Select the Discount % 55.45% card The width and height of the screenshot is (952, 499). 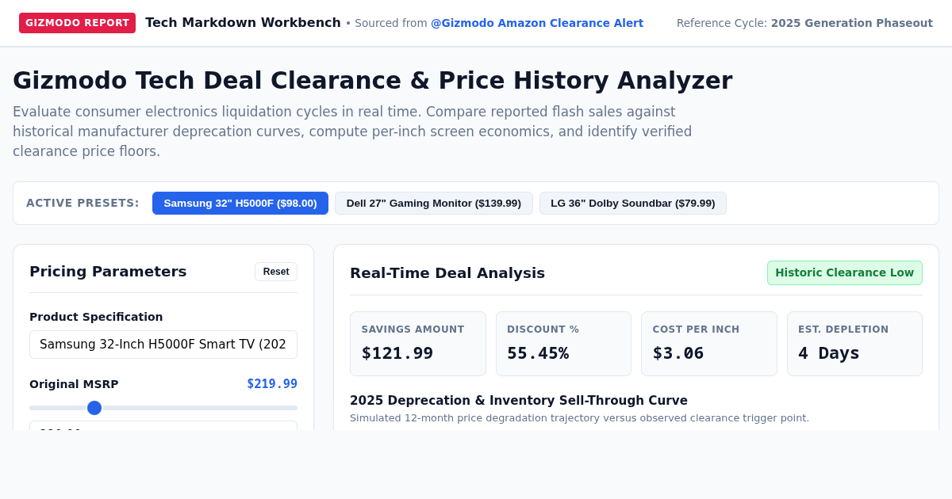point(563,344)
